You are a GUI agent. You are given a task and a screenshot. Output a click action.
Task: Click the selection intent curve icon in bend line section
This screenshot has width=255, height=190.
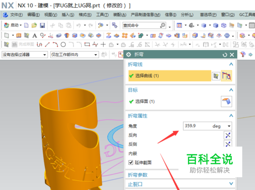pos(226,76)
